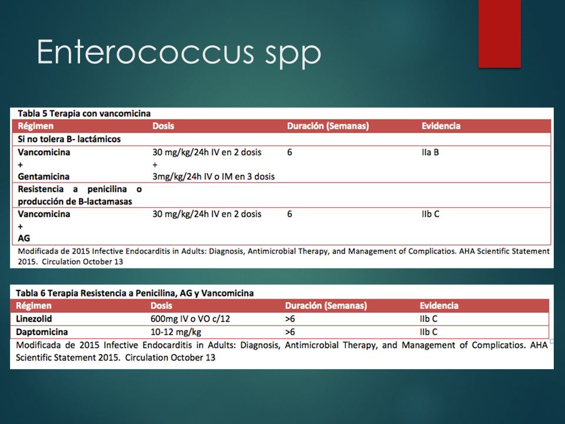Click "IIb C" evidence in Tabla 5
Screen dimensions: 565x424
click(430, 214)
